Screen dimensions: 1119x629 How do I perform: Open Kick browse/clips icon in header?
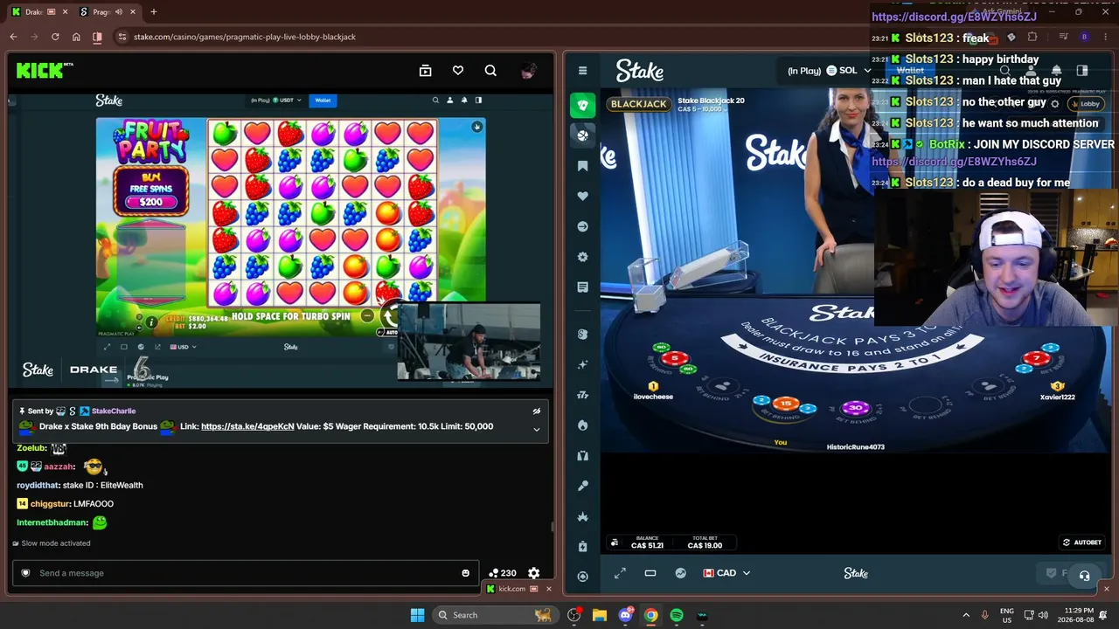point(425,71)
